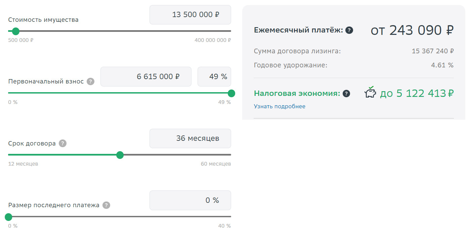This screenshot has height=234, width=471.
Task: Select the 49 % down payment percent field
Action: (x=214, y=76)
